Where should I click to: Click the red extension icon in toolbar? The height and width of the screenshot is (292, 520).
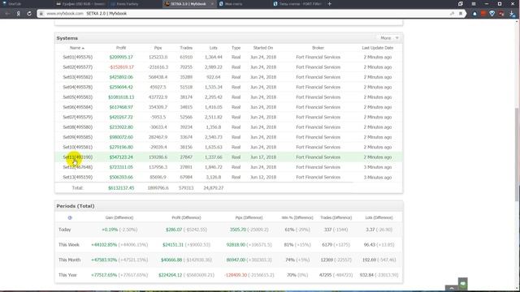click(x=483, y=14)
